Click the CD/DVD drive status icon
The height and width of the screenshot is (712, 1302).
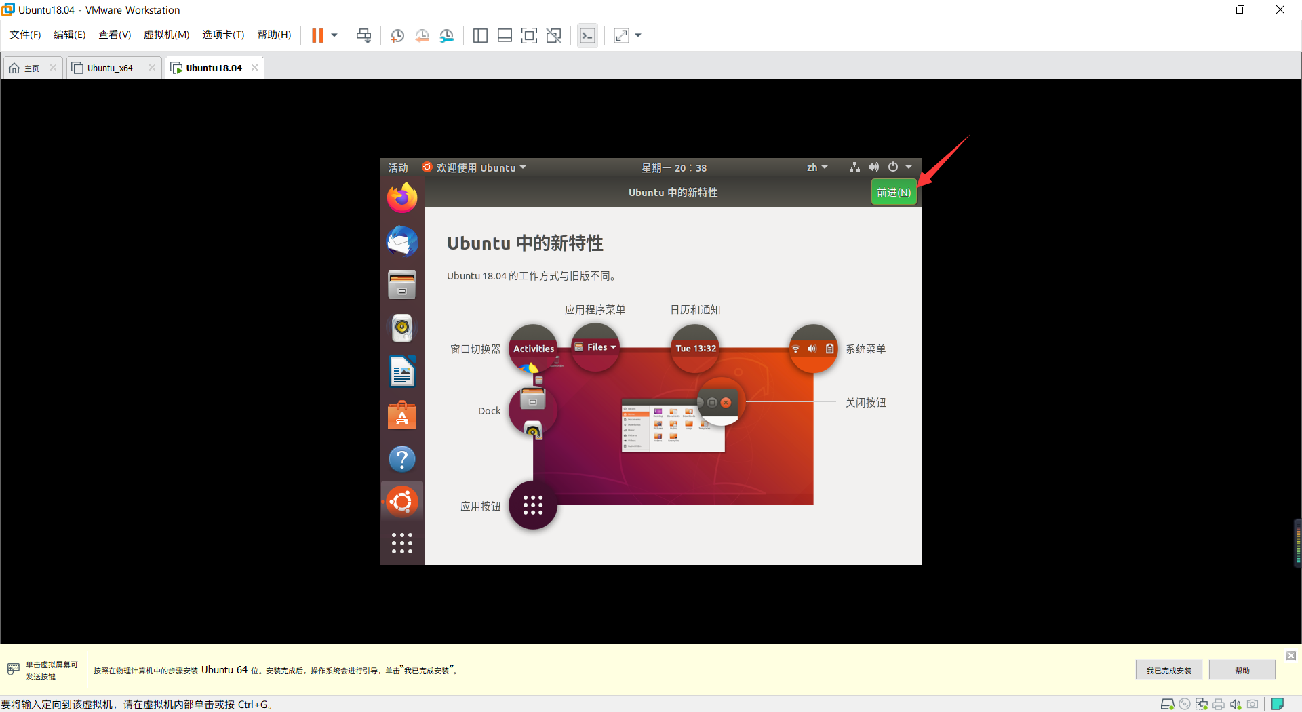click(1185, 704)
